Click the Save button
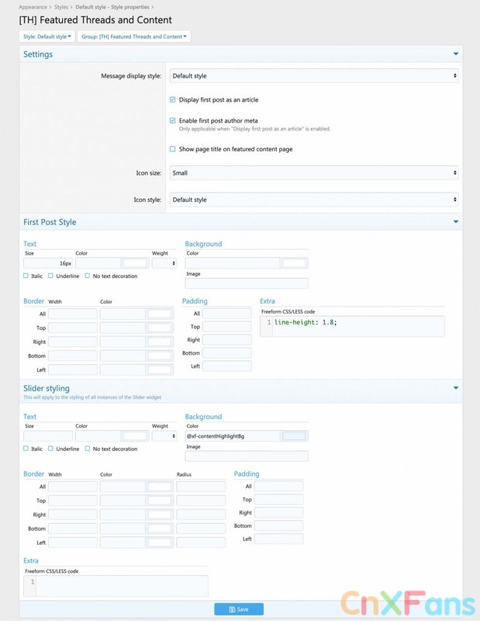The height and width of the screenshot is (621, 480). click(x=239, y=609)
